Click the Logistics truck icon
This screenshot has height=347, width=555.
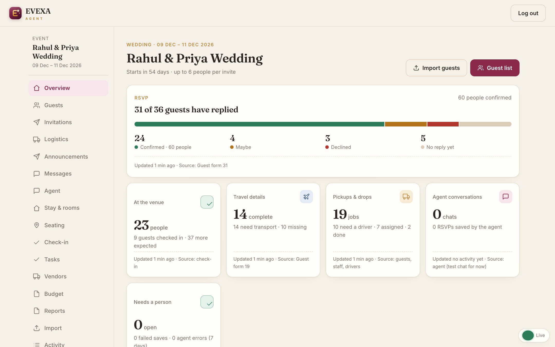click(37, 139)
